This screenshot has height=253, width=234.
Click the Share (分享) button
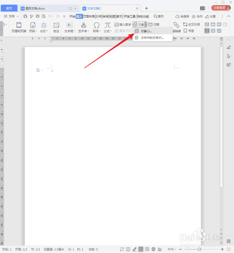pos(210,16)
